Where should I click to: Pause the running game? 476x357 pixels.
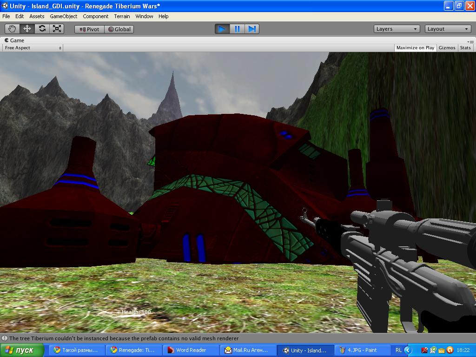tap(237, 29)
